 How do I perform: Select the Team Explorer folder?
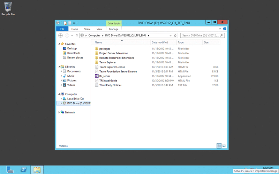pyautogui.click(x=106, y=63)
